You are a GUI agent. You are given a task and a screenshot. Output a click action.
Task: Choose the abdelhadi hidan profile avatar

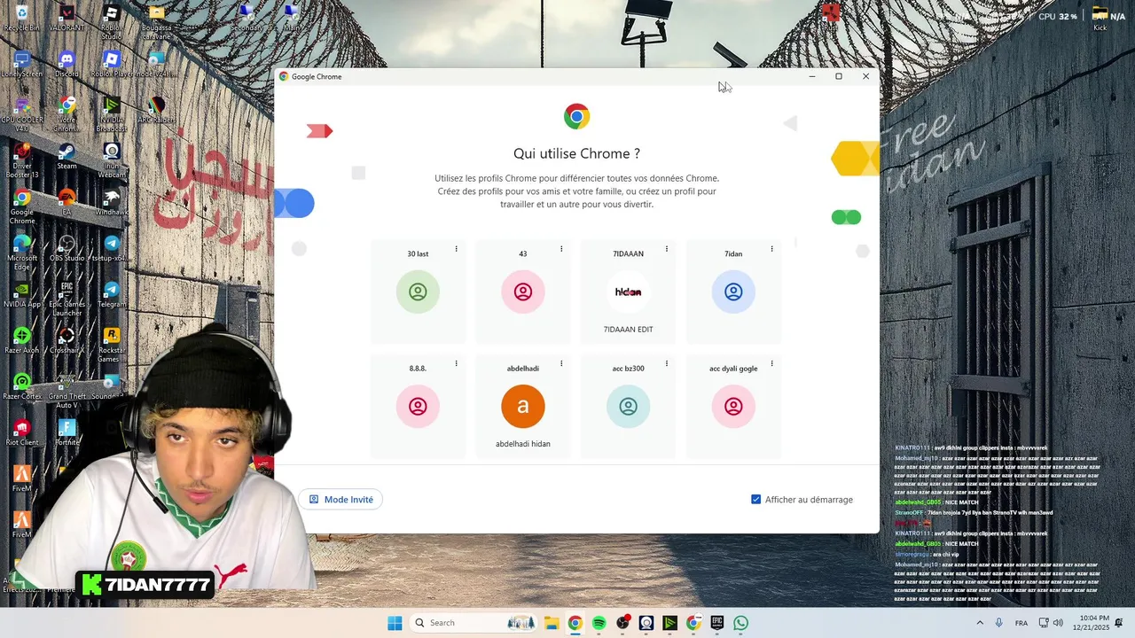[x=523, y=406]
